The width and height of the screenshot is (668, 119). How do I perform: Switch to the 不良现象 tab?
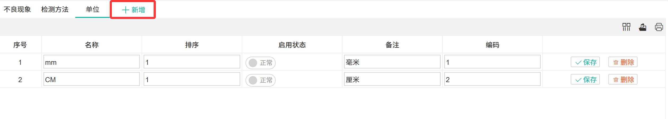pos(17,9)
